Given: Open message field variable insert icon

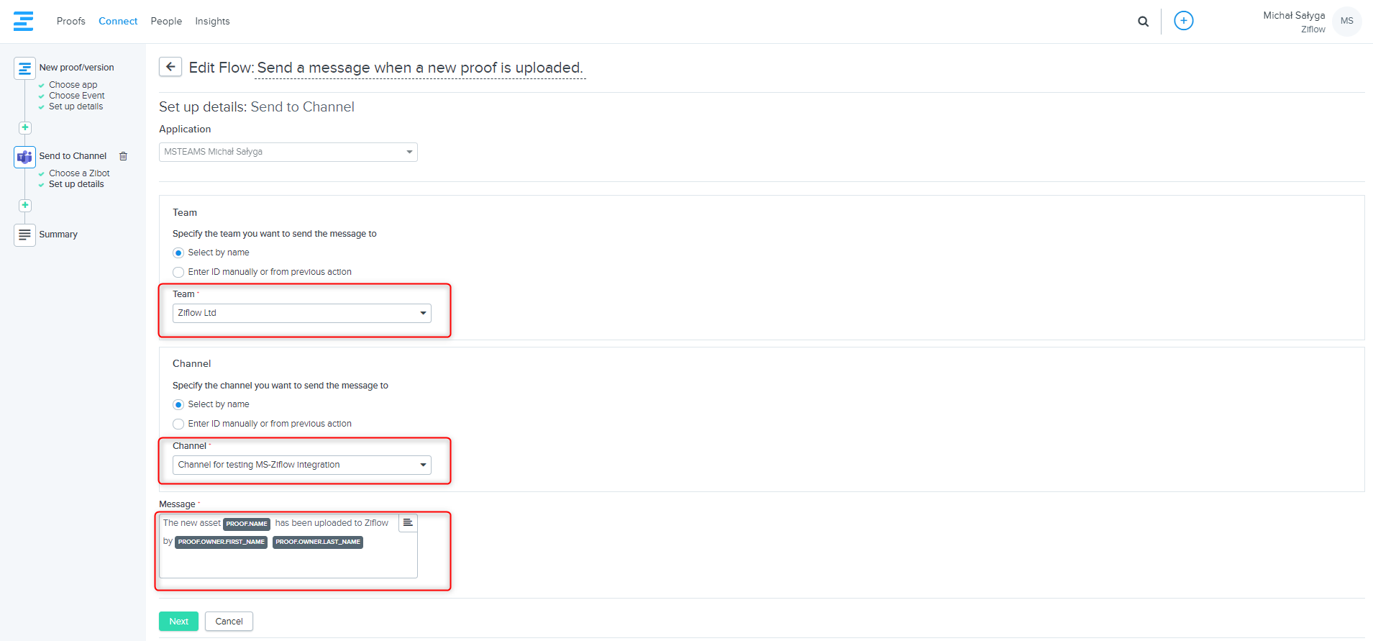Looking at the screenshot, I should [408, 523].
